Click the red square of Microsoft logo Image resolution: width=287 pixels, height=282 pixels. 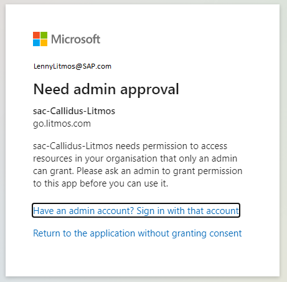(x=36, y=35)
